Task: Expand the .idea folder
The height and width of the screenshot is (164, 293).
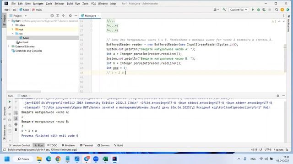Action: [x=12, y=25]
